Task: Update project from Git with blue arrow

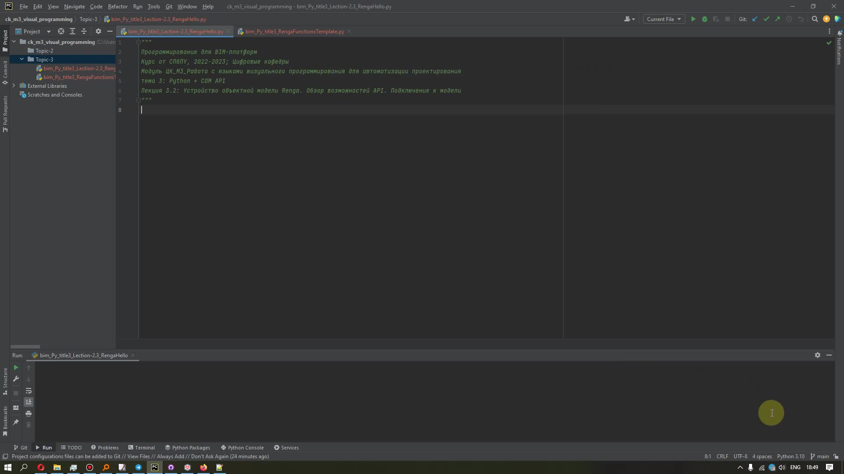Action: click(x=755, y=19)
